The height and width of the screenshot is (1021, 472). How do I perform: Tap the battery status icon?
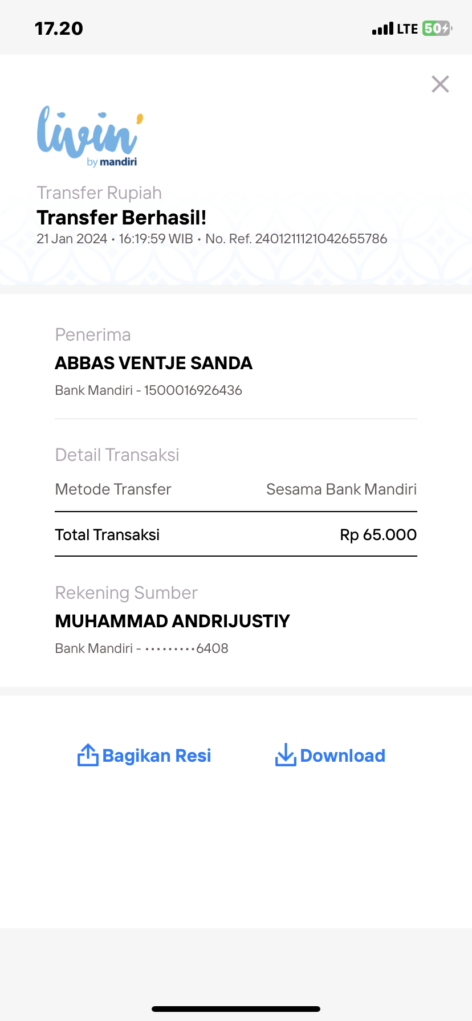coord(437,28)
